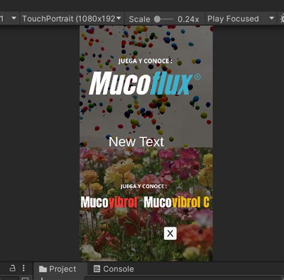Open the TouchPortrait resolution dropdown
The height and width of the screenshot is (280, 284).
point(72,19)
